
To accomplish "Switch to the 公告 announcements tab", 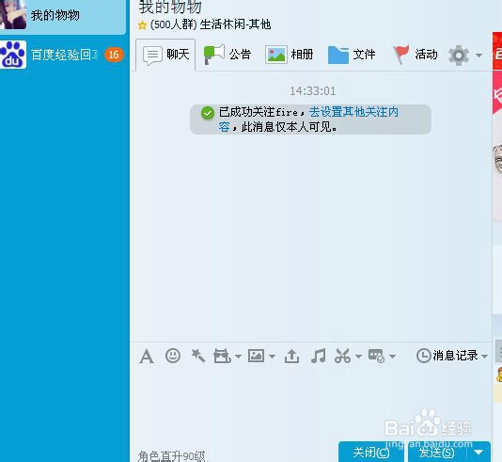I will coord(227,55).
